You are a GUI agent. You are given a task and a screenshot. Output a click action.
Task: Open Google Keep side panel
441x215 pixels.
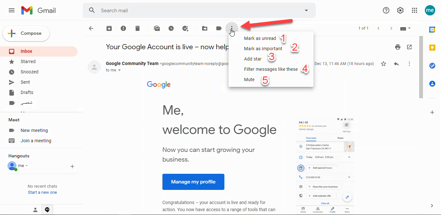[x=432, y=48]
